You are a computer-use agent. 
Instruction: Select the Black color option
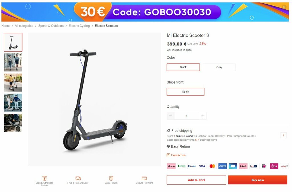pyautogui.click(x=183, y=67)
